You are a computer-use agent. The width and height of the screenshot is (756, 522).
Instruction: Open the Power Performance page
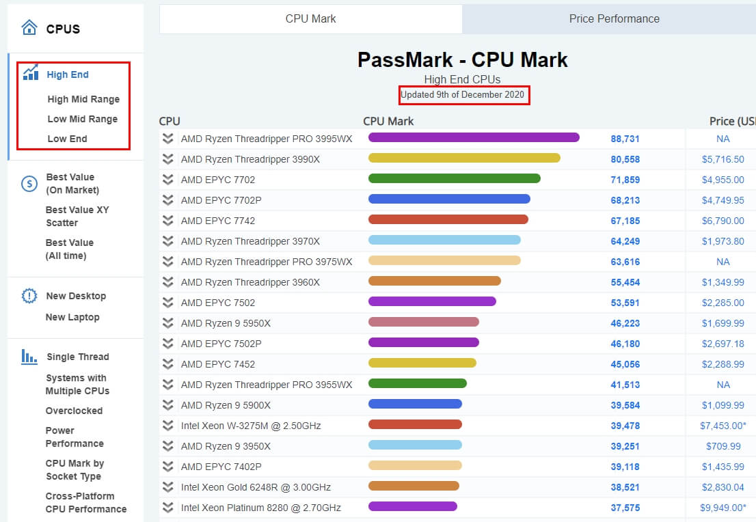click(75, 437)
